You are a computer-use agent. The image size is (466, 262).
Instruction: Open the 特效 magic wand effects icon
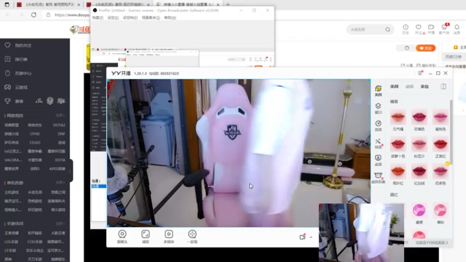pos(378,141)
